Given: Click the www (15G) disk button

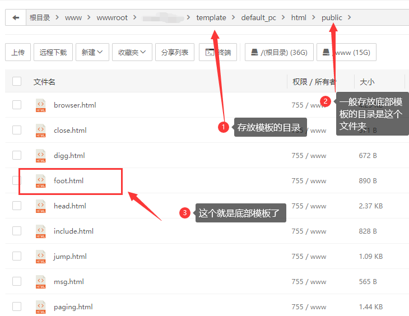Looking at the screenshot, I should click(x=346, y=52).
